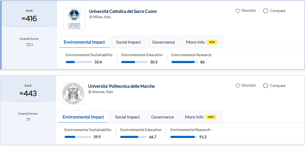Click Environmental Education bar showing 66.7
The width and height of the screenshot is (305, 150).
click(133, 137)
